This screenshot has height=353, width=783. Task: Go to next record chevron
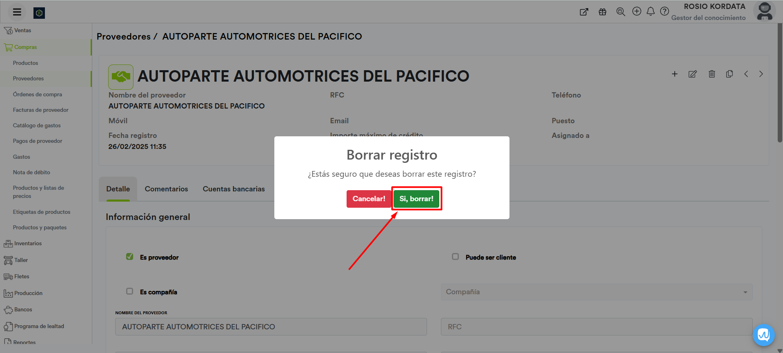761,74
